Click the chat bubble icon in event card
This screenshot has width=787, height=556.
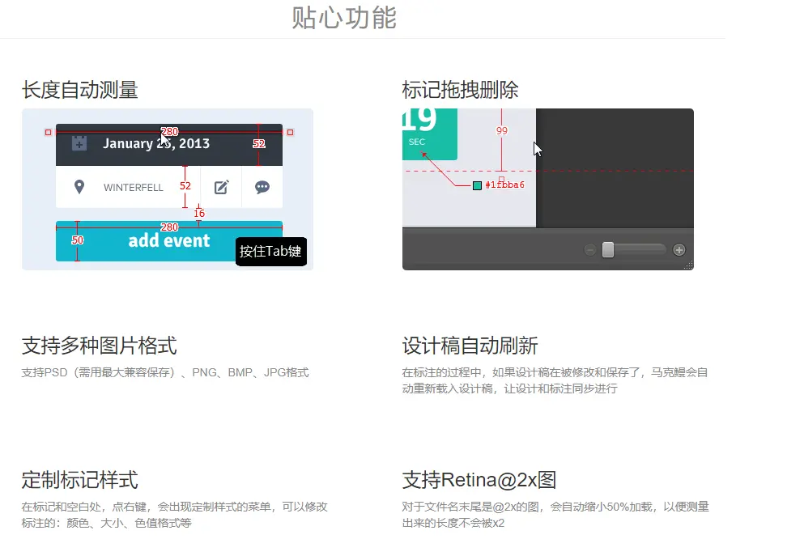pos(262,187)
